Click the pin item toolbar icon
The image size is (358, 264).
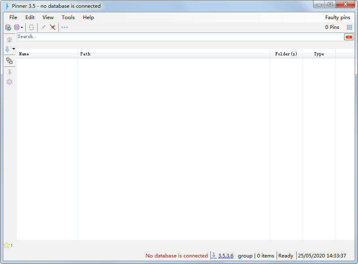tap(43, 27)
